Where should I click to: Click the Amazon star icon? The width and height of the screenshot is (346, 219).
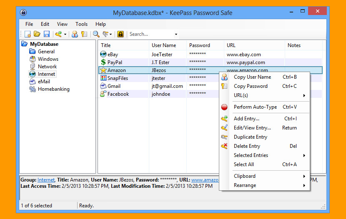coord(103,70)
